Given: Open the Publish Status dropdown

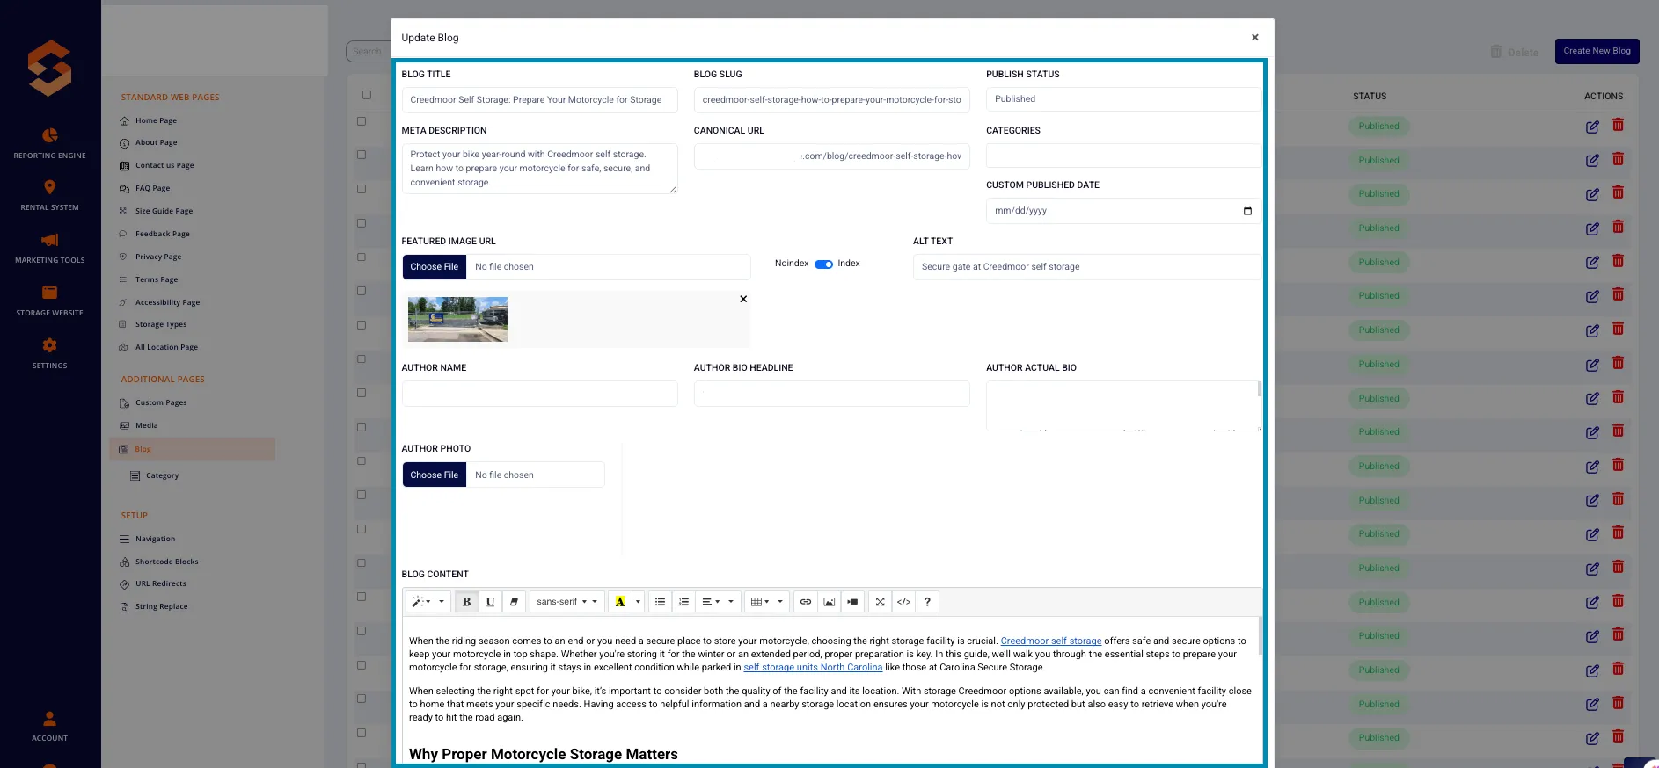Looking at the screenshot, I should (1123, 99).
